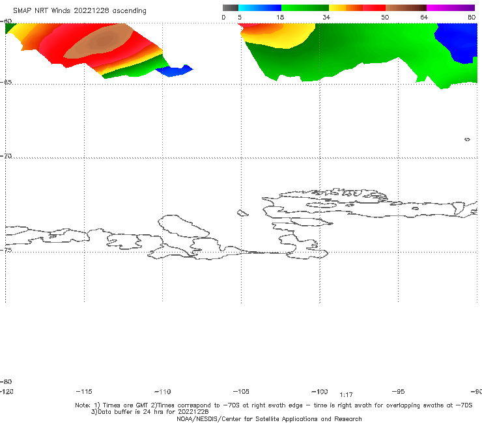
Task: Click the tiny island outline near -91 longitude
Action: coord(467,139)
